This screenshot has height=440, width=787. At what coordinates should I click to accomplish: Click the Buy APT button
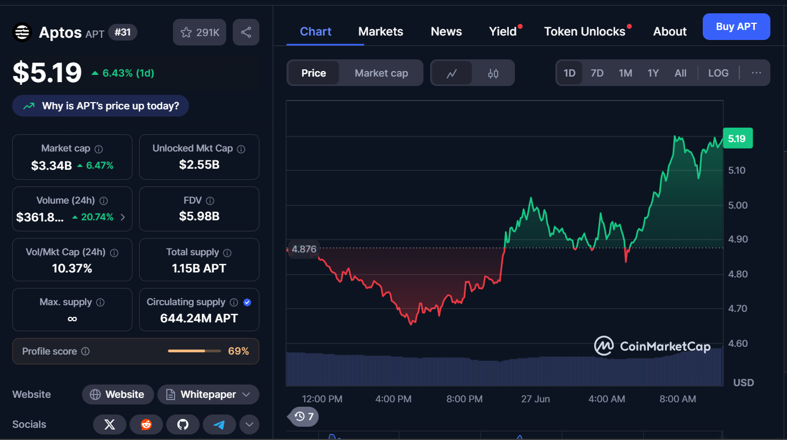(x=736, y=27)
